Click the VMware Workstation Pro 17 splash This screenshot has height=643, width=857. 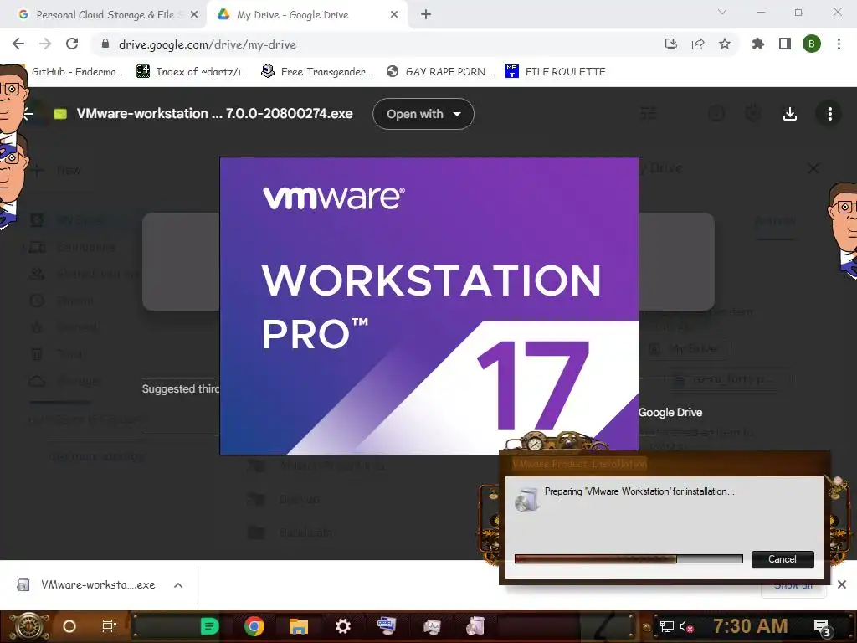(x=429, y=305)
